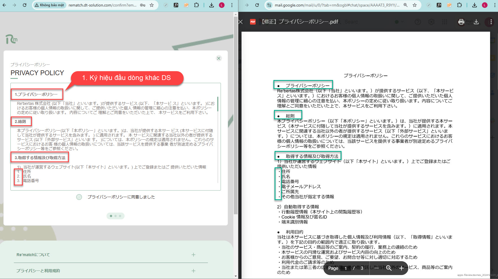Select the third pagination dot below the agreement
The width and height of the screenshot is (498, 279).
coord(120,216)
